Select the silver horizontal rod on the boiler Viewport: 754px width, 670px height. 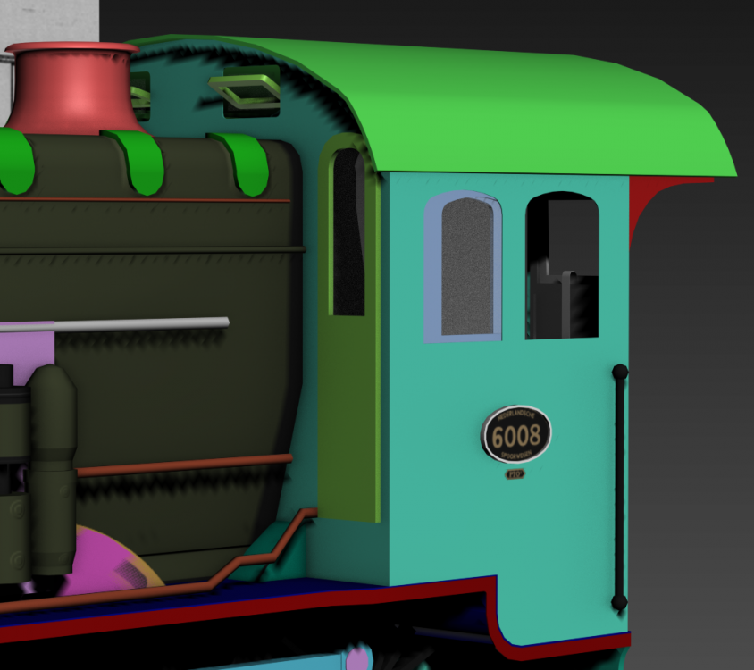[143, 323]
